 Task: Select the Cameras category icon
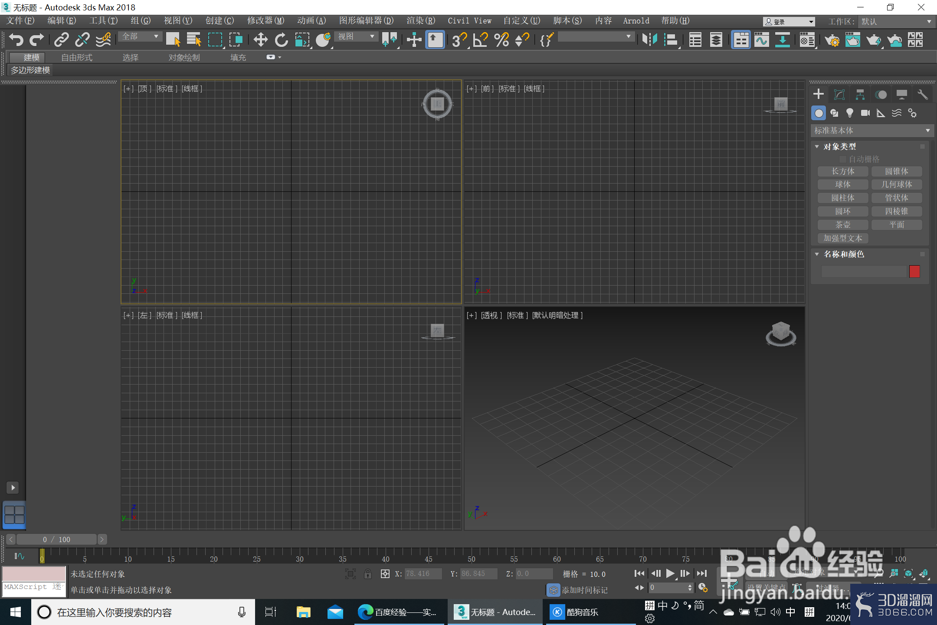click(865, 113)
